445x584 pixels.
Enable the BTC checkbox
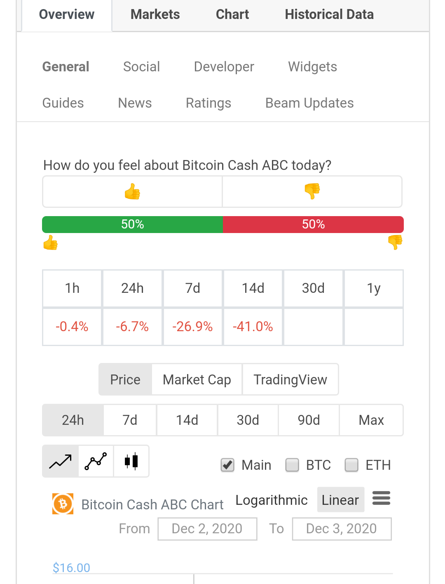tap(292, 465)
